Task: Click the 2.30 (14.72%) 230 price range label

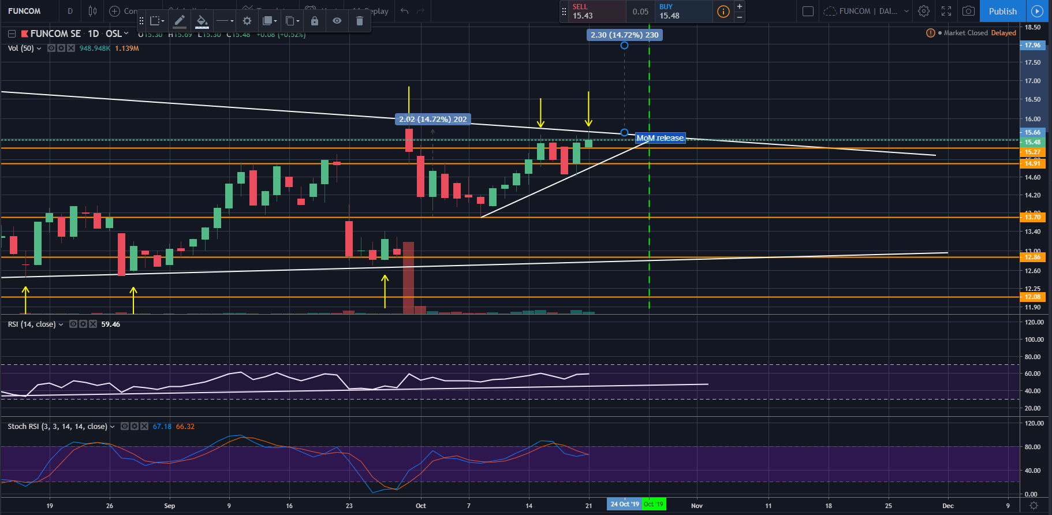Action: coord(624,35)
